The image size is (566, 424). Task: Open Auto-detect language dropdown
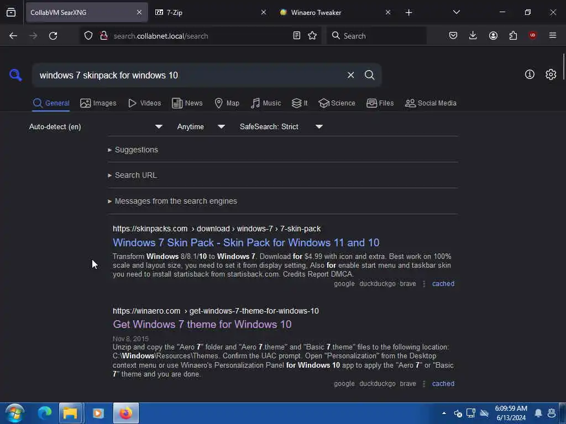click(96, 126)
